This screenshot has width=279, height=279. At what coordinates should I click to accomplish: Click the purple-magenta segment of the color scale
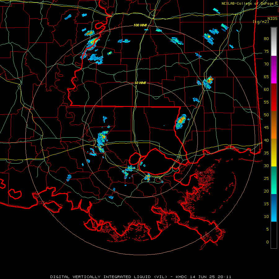[x=274, y=69]
